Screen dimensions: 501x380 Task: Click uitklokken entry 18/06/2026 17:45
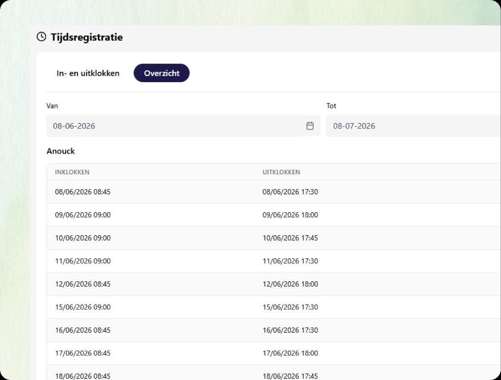point(290,376)
